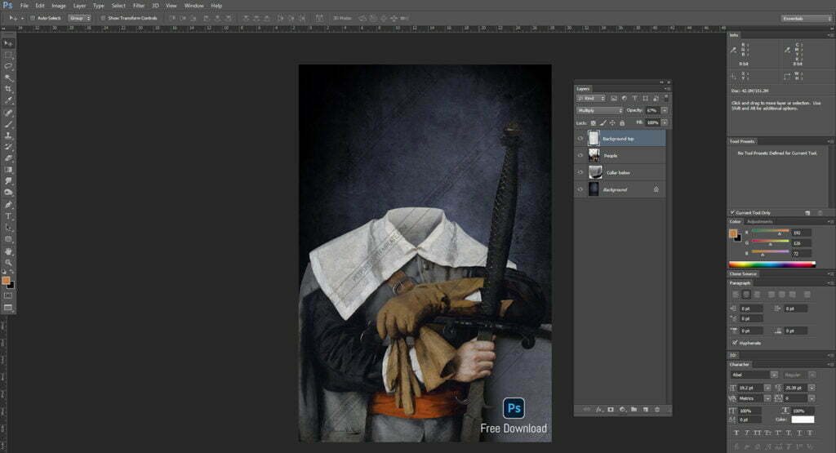Click the fx layer style icon
The image size is (836, 453).
click(x=598, y=409)
